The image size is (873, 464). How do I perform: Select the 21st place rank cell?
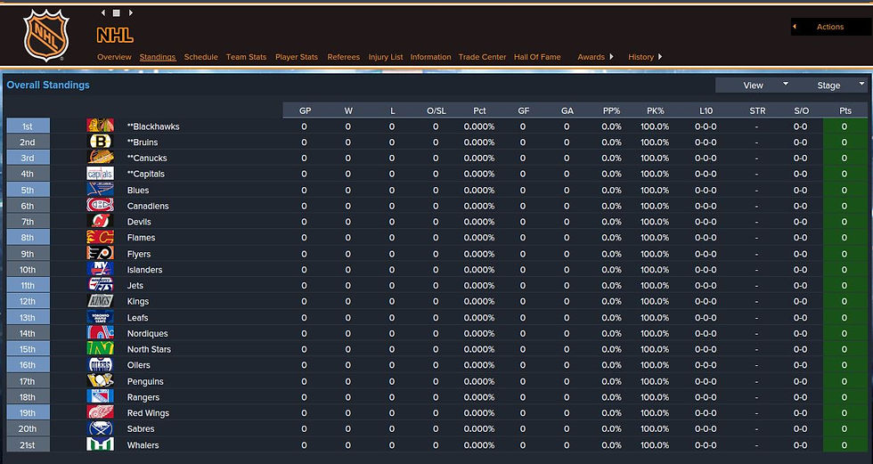[x=28, y=444]
